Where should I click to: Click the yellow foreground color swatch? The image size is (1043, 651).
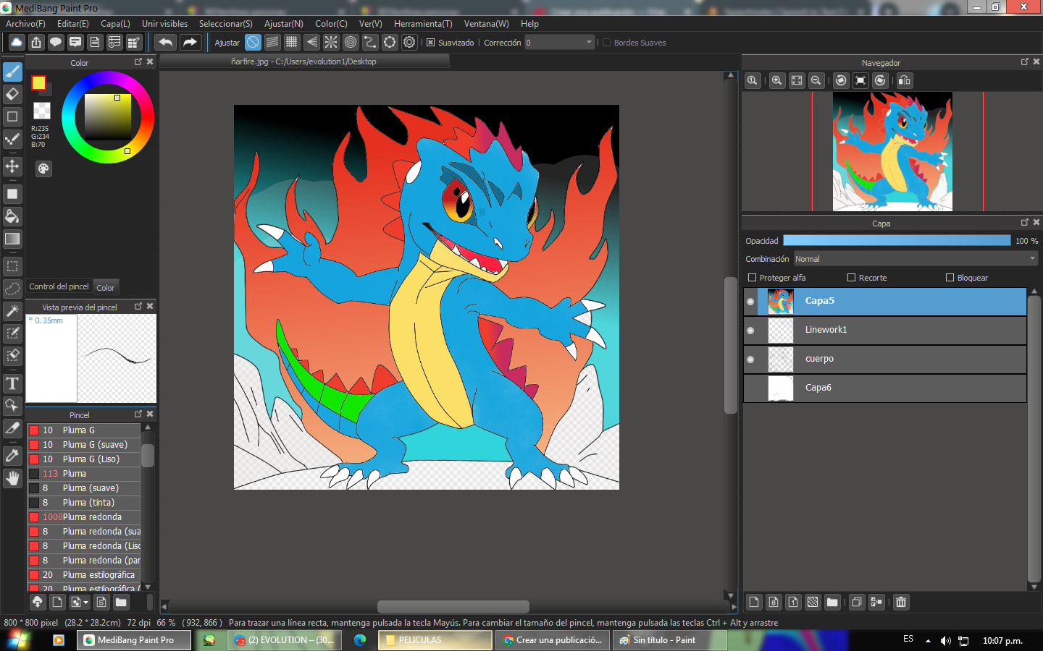click(x=38, y=83)
